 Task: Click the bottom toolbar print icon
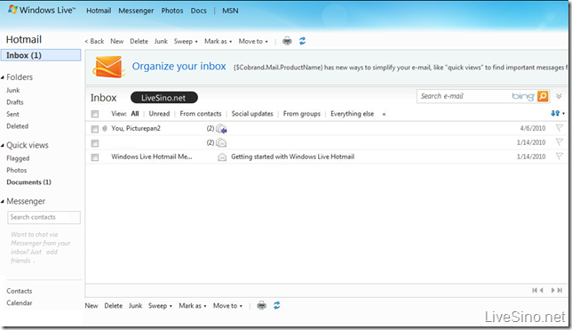tap(261, 305)
